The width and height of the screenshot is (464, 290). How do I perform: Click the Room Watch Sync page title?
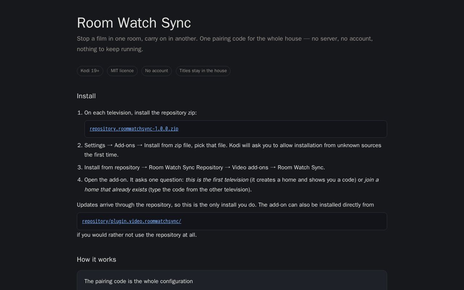134,23
